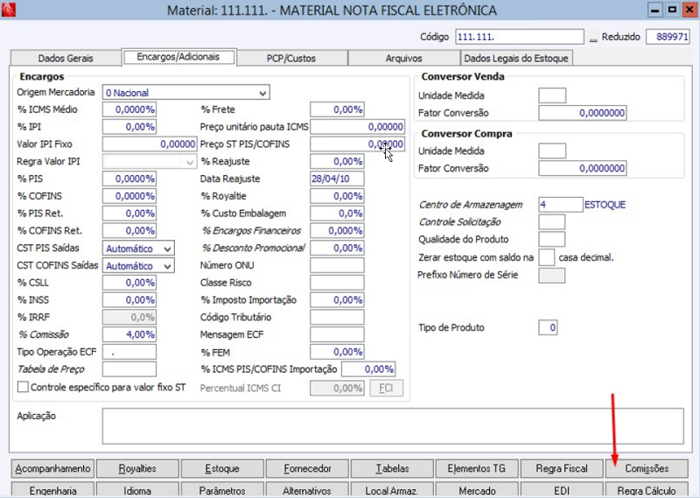
Task: Open the Código lookup ellipsis button
Action: click(593, 38)
